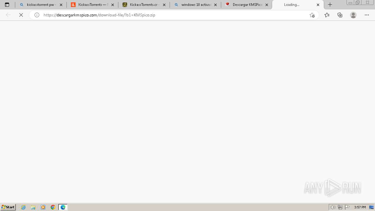Open Windows Media Player from taskbar
Viewport: 375px width, 211px height.
point(43,207)
